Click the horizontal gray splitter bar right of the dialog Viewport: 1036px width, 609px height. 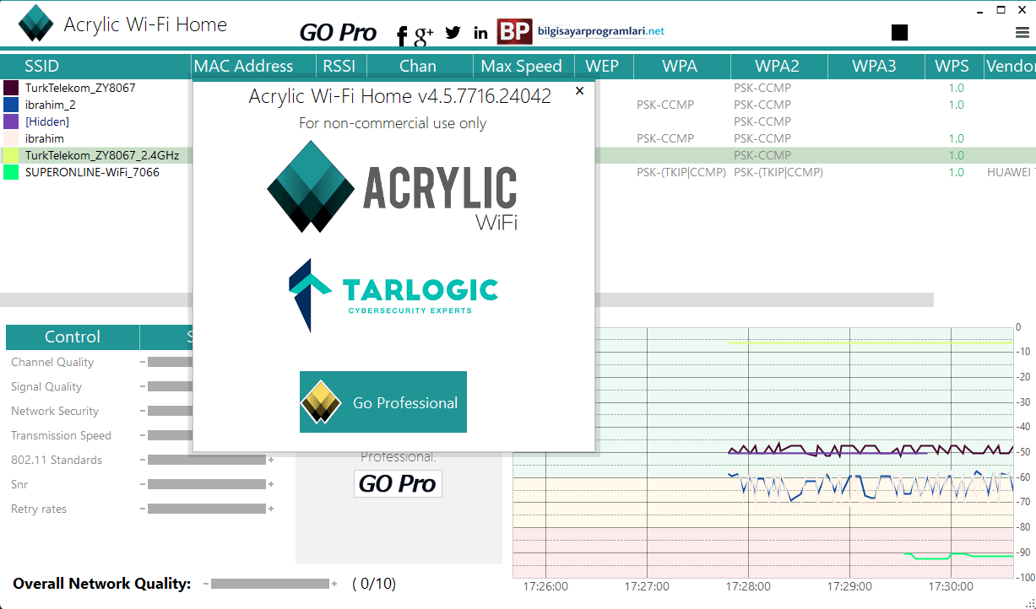point(766,299)
